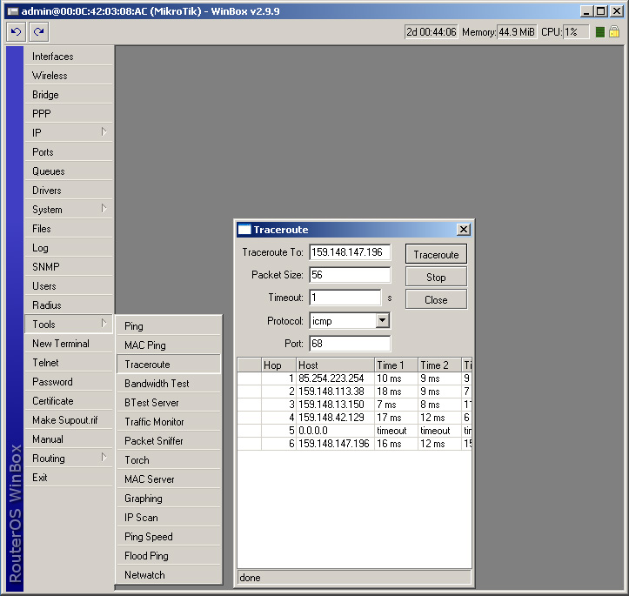
Task: Expand the Tools submenu arrow
Action: coord(104,324)
